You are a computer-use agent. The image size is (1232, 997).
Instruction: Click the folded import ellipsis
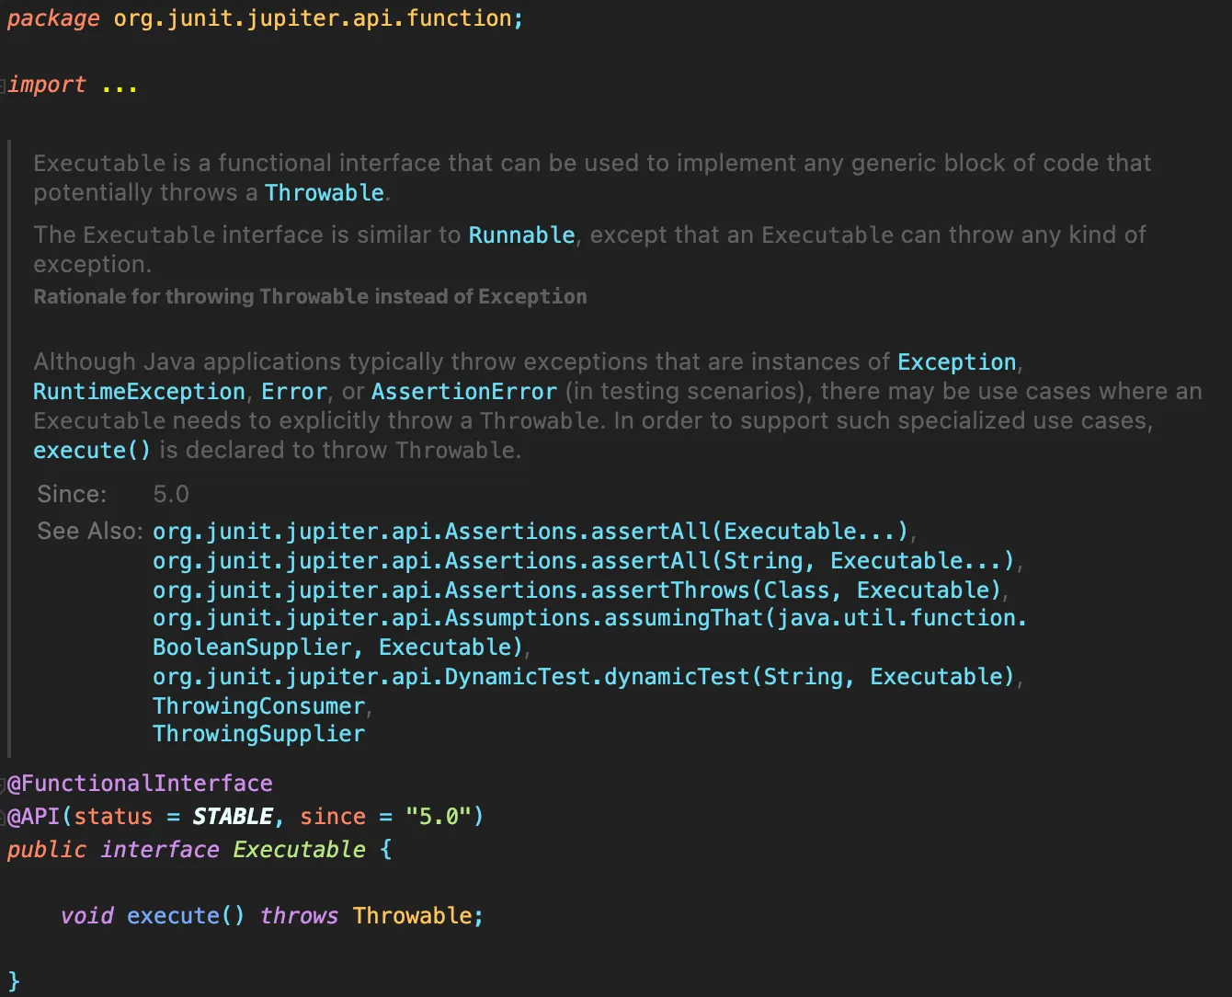pyautogui.click(x=120, y=86)
